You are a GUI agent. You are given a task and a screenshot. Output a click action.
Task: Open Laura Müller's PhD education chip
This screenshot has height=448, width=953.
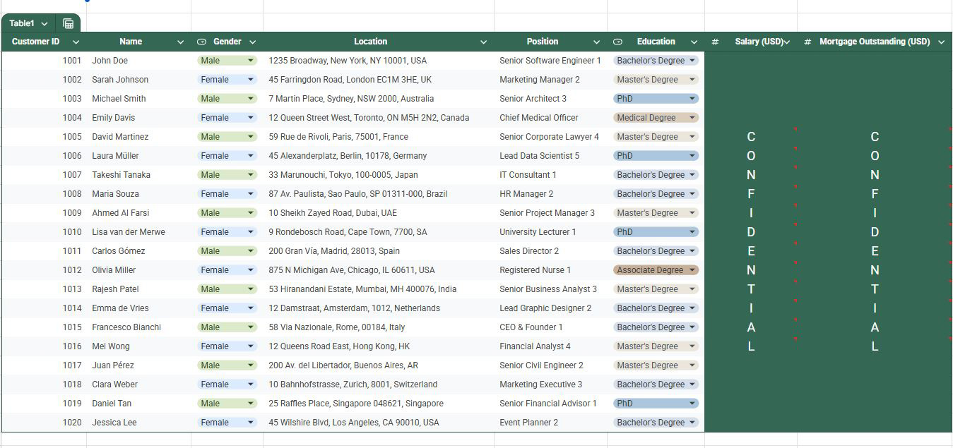tap(656, 156)
